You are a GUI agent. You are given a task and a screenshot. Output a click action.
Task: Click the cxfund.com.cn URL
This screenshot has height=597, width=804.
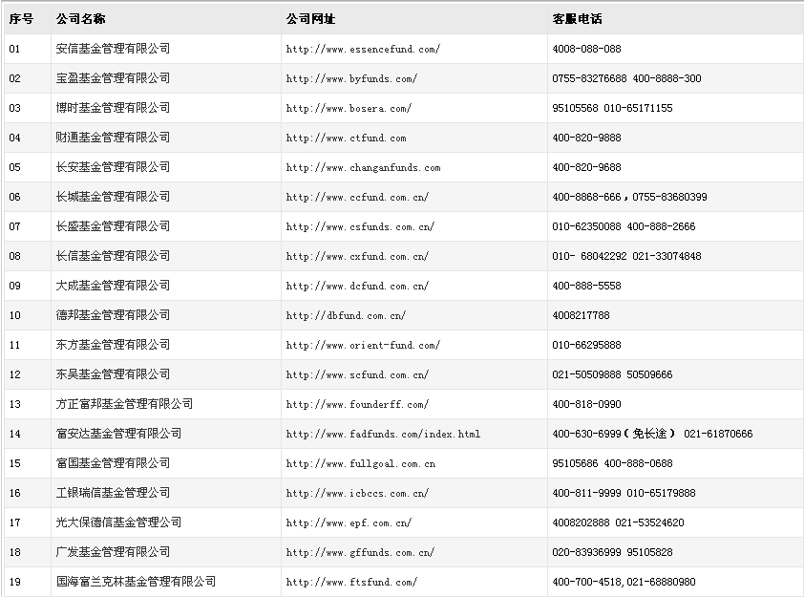(357, 256)
